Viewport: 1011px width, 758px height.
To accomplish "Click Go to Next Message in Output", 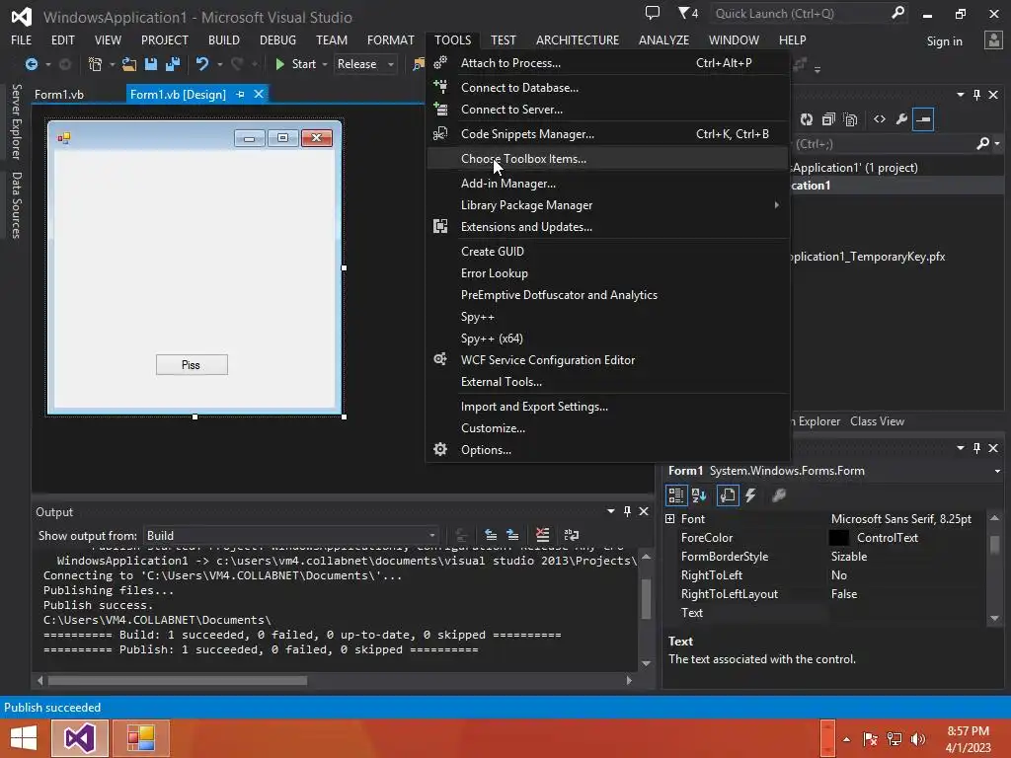I will coord(512,535).
